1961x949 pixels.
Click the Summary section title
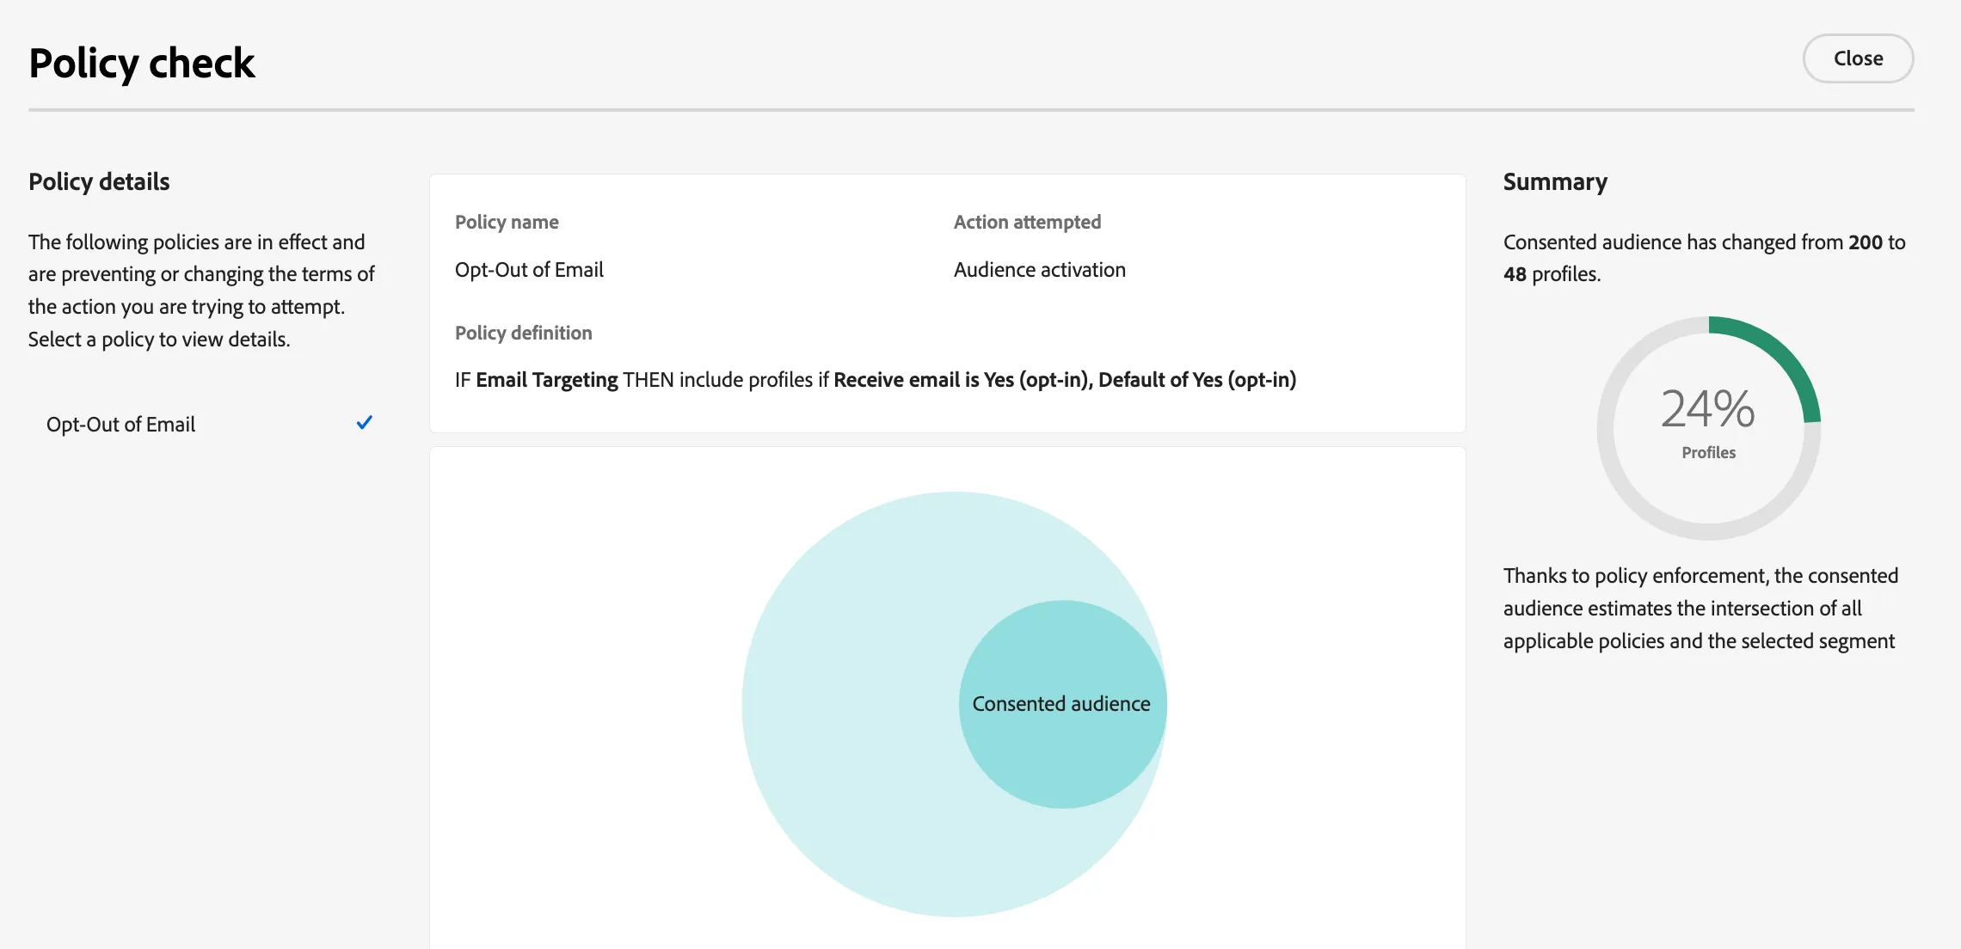(x=1555, y=181)
